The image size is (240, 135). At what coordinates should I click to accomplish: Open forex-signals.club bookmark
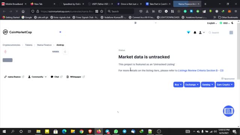[60, 17]
